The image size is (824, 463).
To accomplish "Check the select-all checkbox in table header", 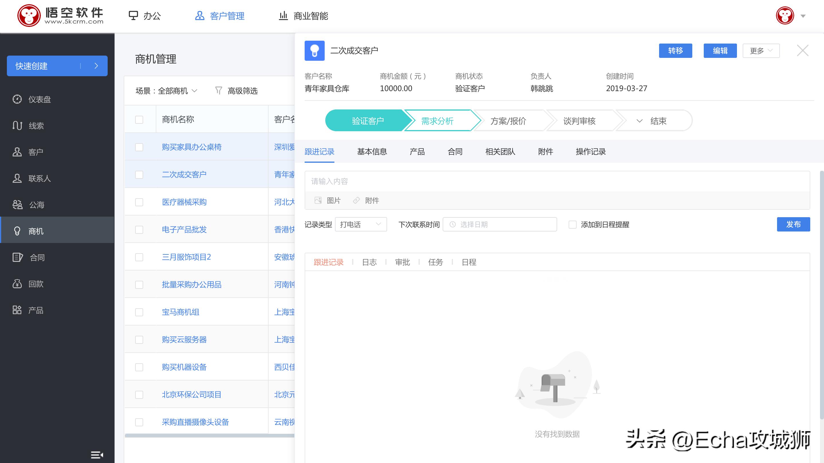I will click(139, 119).
